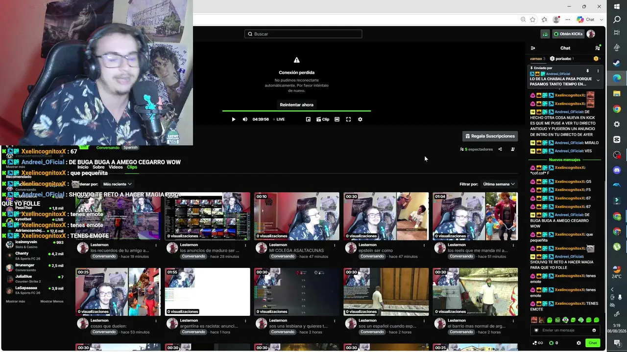Switch to the Sobre channel tab
The width and height of the screenshot is (627, 352).
[98, 167]
